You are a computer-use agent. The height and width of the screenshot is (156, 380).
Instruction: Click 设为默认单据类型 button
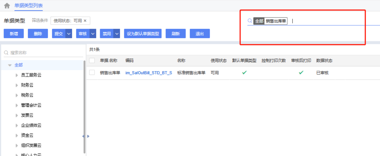point(143,34)
